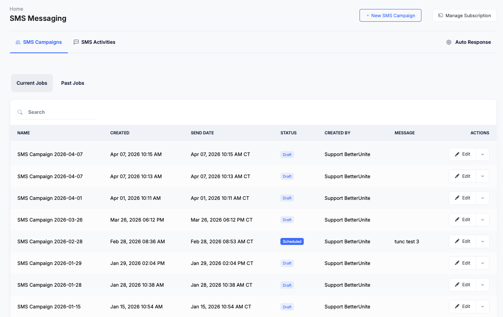This screenshot has width=503, height=317.
Task: Open Auto Response settings
Action: coord(469,42)
